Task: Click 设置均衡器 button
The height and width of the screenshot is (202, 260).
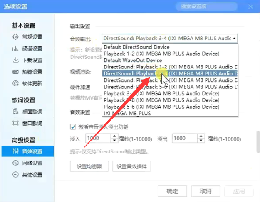Action: 89,166
